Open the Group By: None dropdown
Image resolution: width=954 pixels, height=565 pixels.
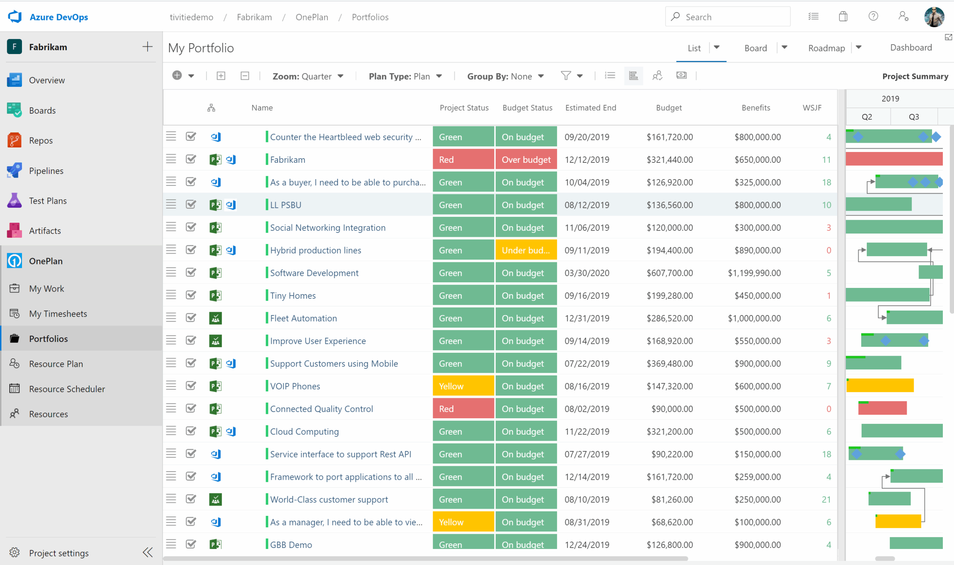point(505,76)
